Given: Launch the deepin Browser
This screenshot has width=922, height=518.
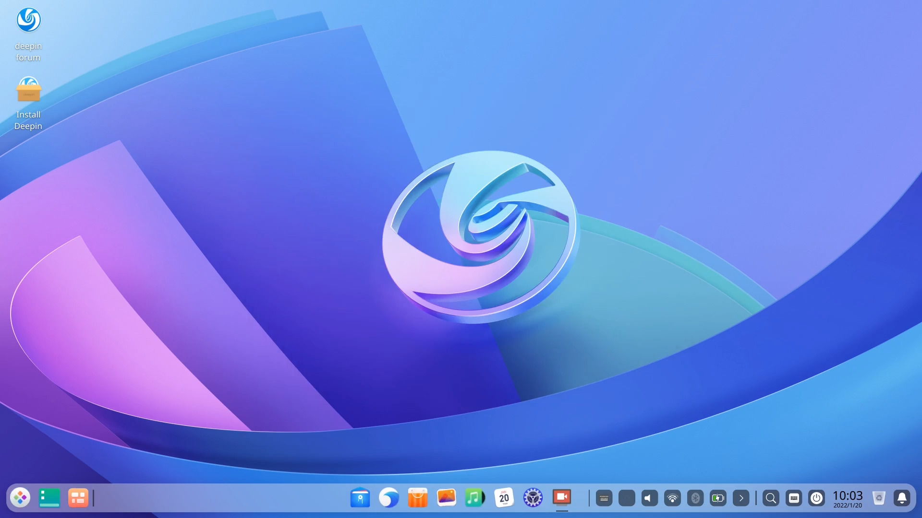Looking at the screenshot, I should coord(389,498).
